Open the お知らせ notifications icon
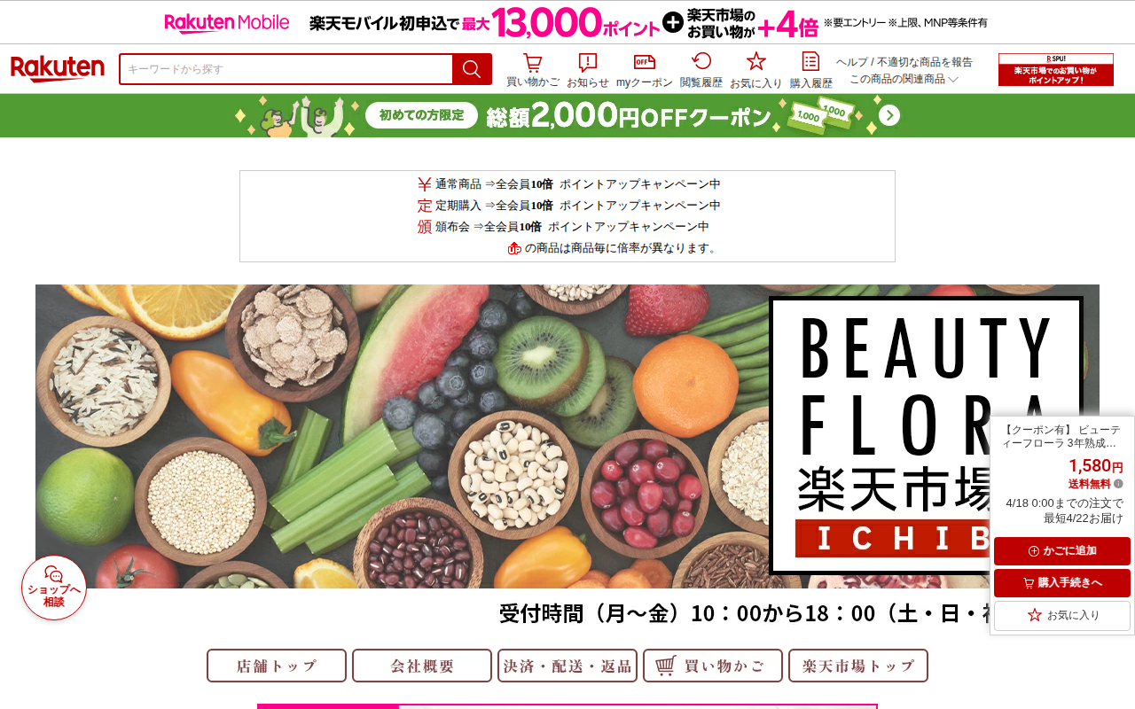1135x709 pixels. click(x=588, y=71)
